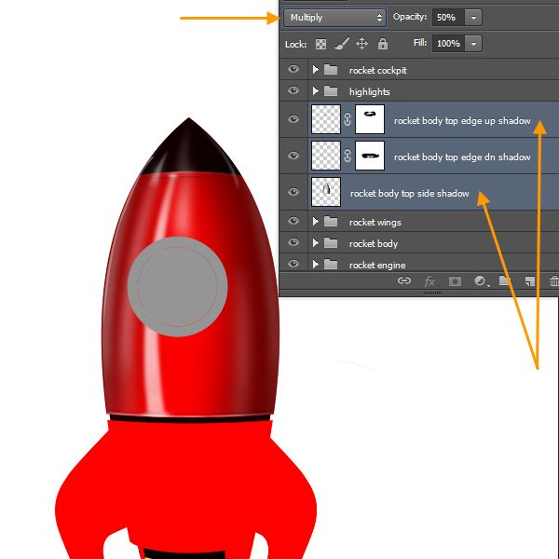Open the Multiply blend mode dropdown

pyautogui.click(x=335, y=18)
